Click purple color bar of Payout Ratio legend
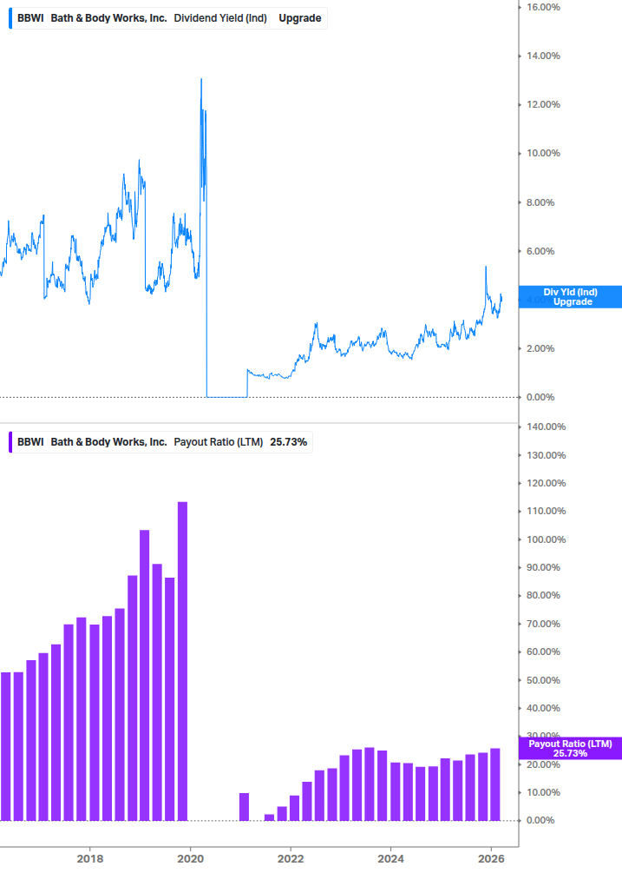Image resolution: width=622 pixels, height=873 pixels. [10, 442]
